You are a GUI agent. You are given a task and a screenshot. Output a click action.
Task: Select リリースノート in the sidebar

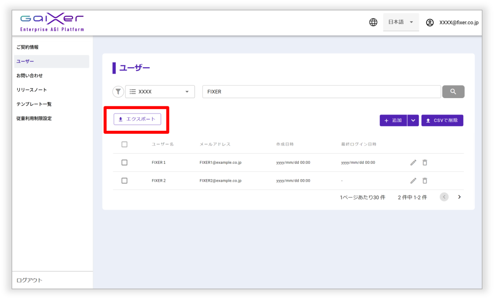coord(32,90)
